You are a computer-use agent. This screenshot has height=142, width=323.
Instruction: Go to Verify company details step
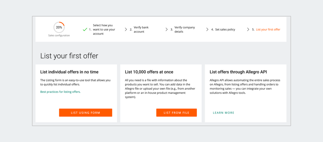tap(185, 30)
